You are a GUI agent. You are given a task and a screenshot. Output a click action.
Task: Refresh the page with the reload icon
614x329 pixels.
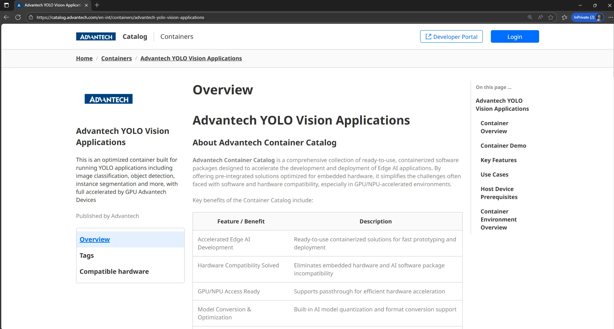[x=18, y=17]
